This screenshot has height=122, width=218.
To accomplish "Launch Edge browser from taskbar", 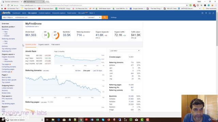I will (x=59, y=120).
